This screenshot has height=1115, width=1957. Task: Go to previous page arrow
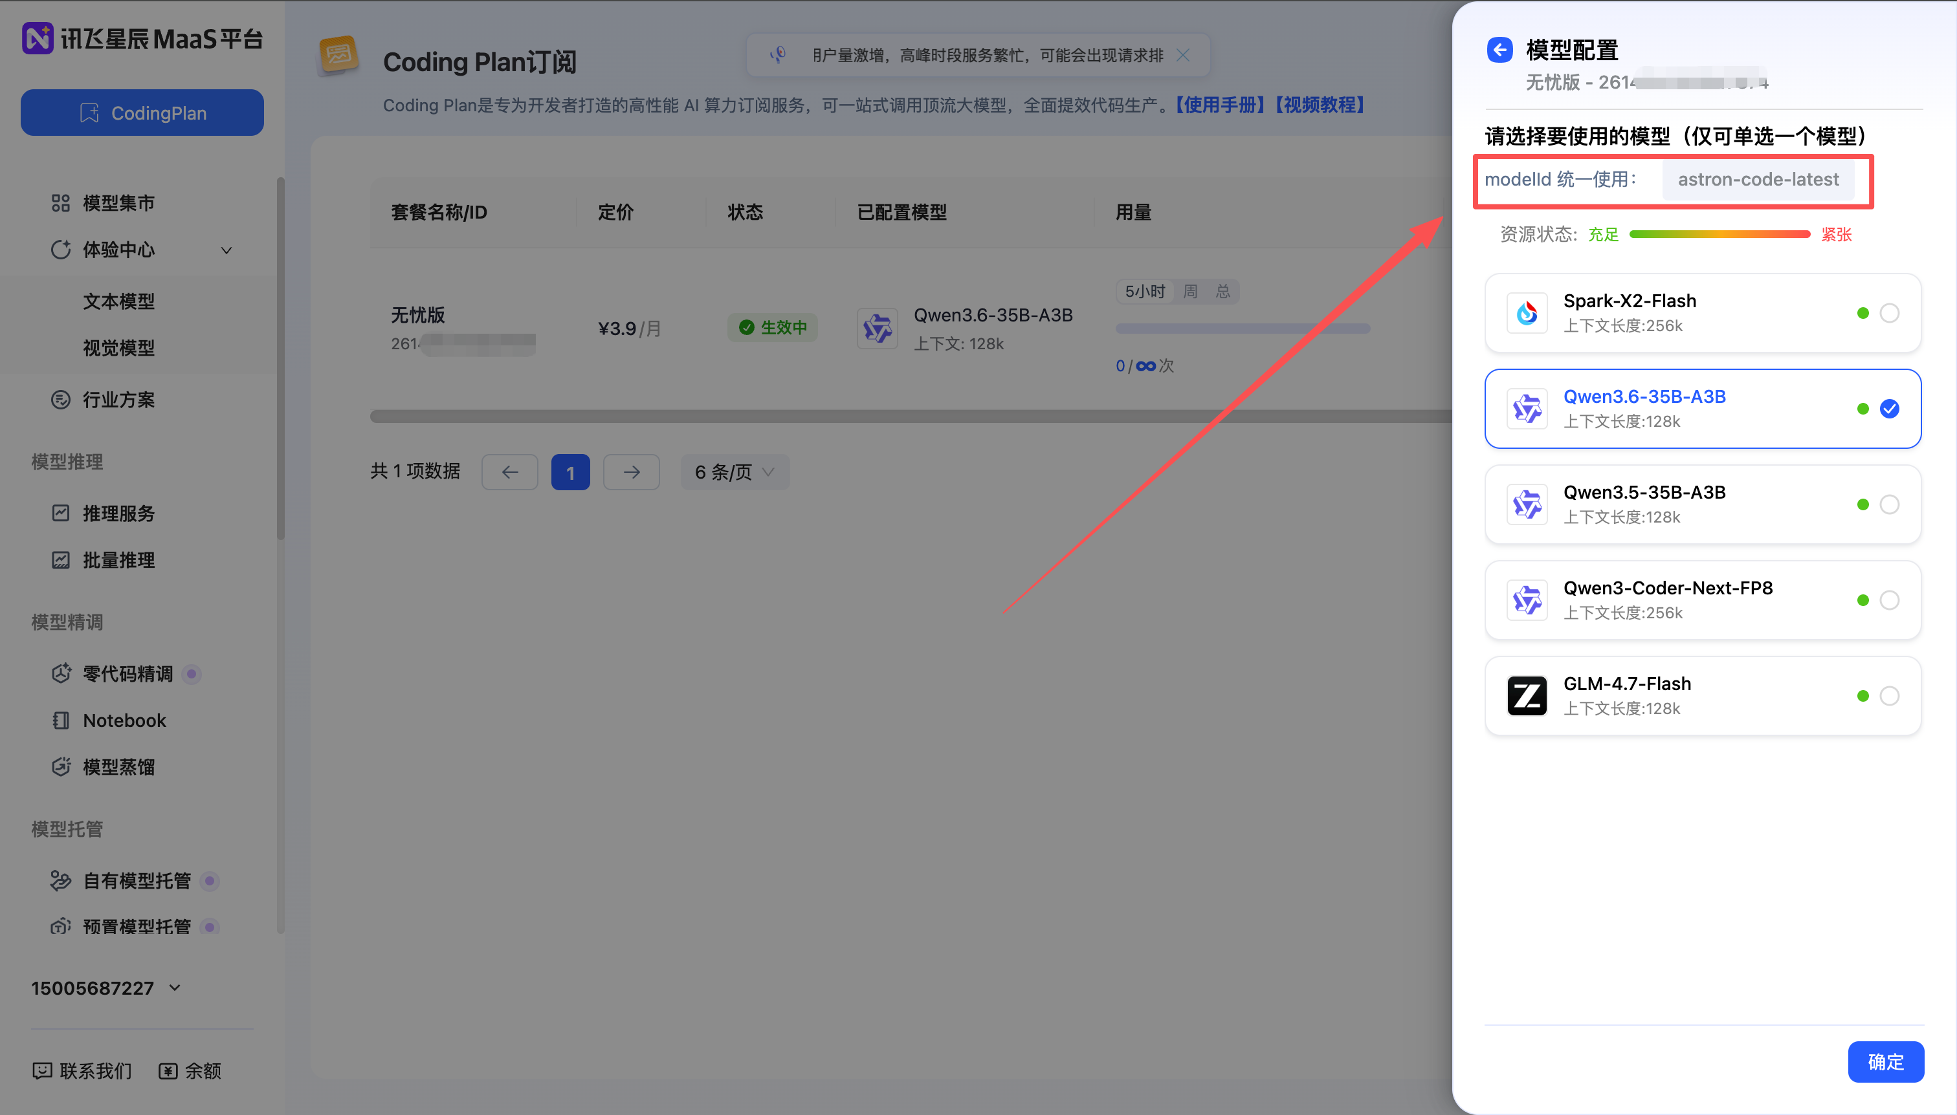509,471
